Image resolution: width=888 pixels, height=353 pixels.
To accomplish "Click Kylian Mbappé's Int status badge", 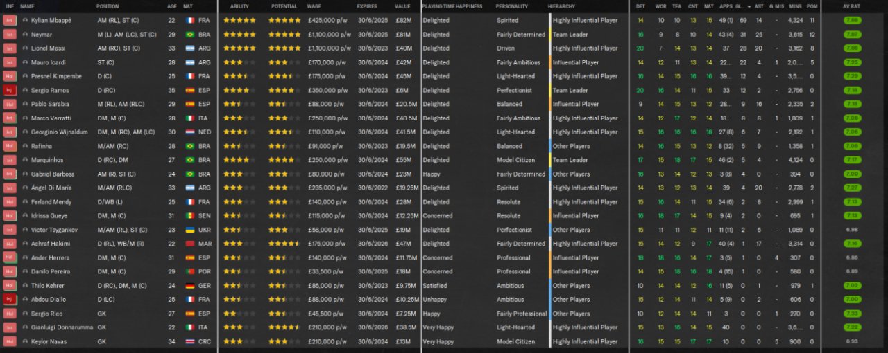I will pyautogui.click(x=9, y=20).
